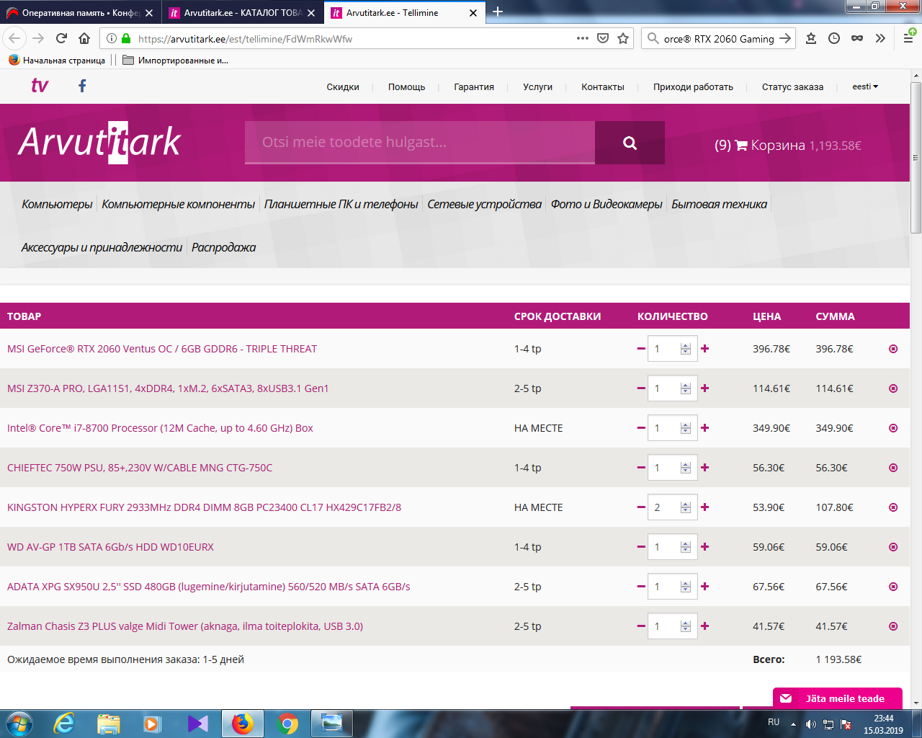Viewport: 922px width, 738px height.
Task: Increase quantity of MSI Z370-A PRO
Action: (x=704, y=388)
